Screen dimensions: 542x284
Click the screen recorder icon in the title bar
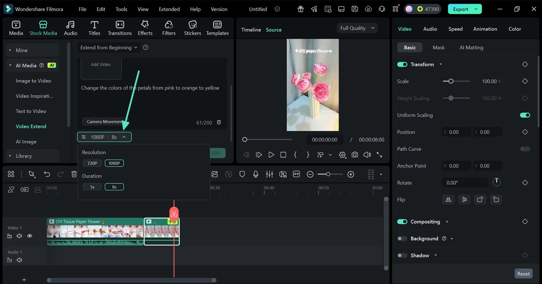[x=341, y=9]
